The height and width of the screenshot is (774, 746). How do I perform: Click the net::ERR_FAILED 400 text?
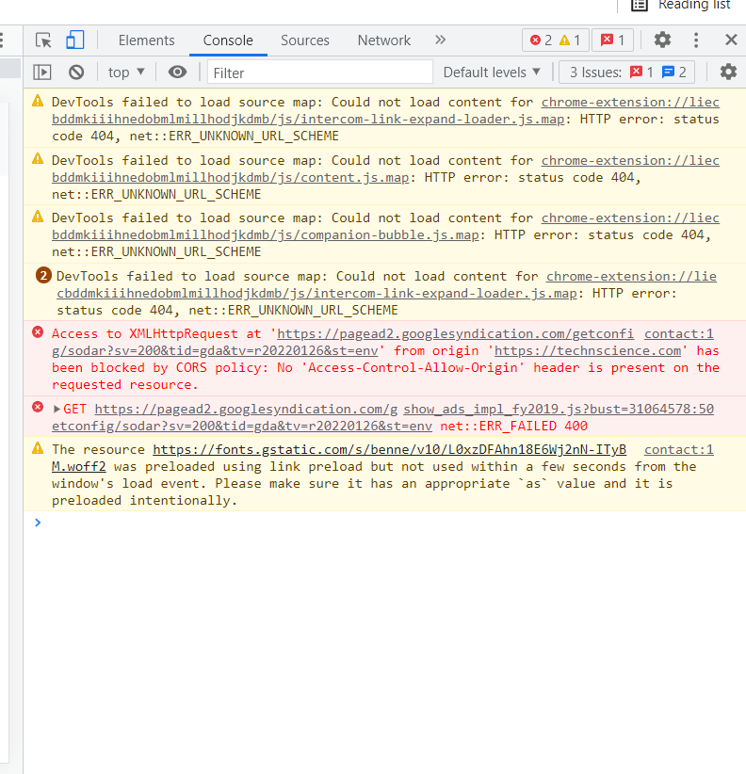tap(513, 426)
